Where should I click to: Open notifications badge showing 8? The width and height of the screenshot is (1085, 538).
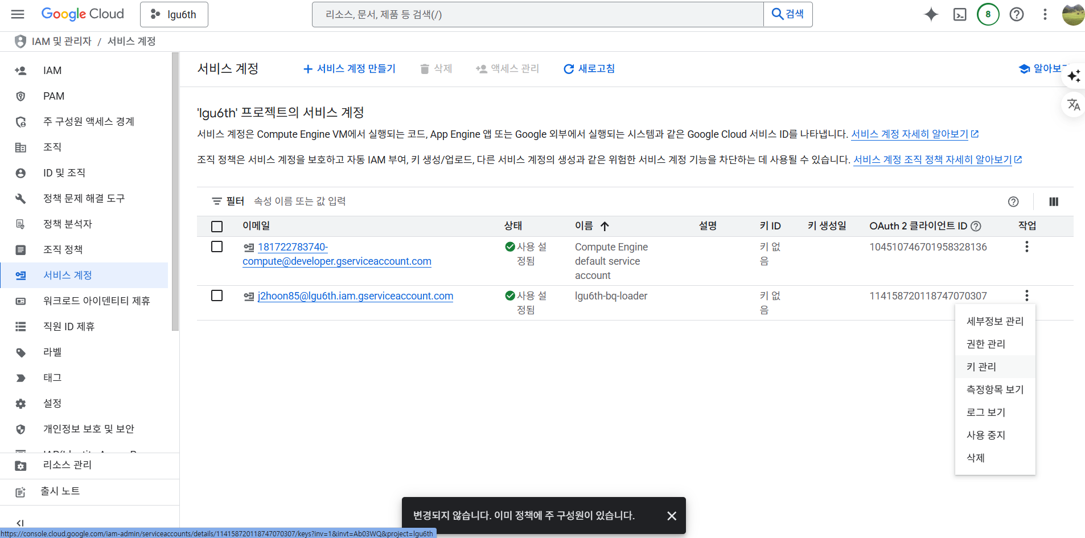(988, 14)
